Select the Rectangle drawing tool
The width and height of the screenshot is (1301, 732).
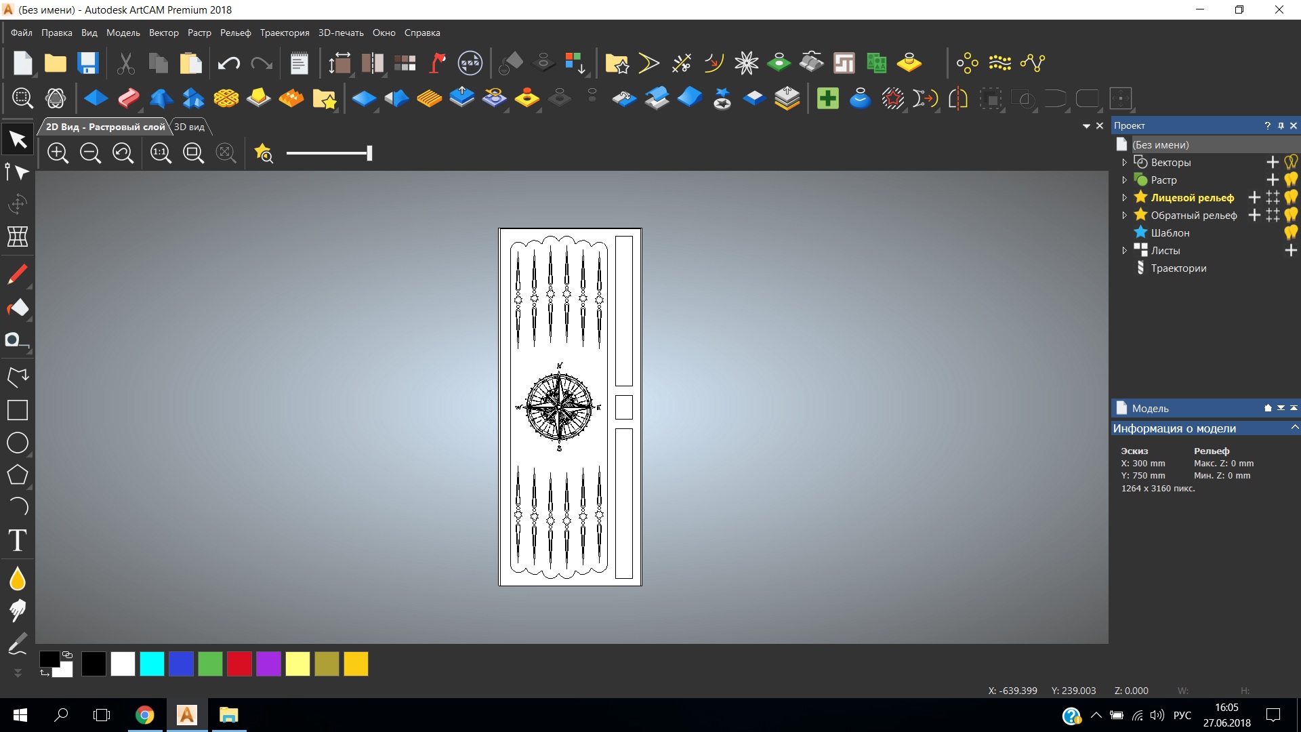(x=18, y=410)
